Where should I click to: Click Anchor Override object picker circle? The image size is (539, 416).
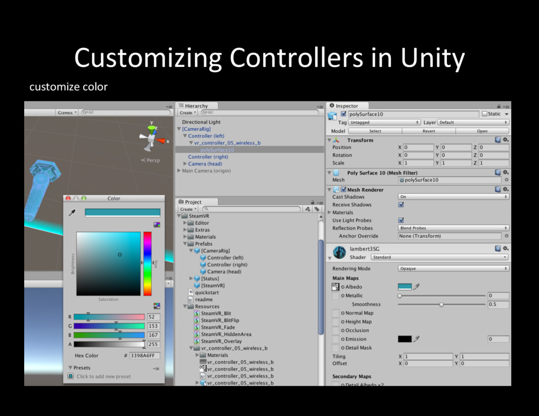point(506,236)
